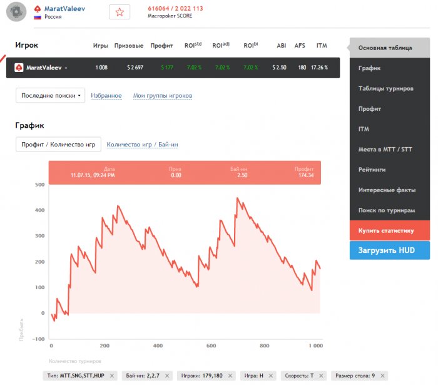Open Мои группы игроков link
The width and height of the screenshot is (438, 385).
tap(163, 96)
